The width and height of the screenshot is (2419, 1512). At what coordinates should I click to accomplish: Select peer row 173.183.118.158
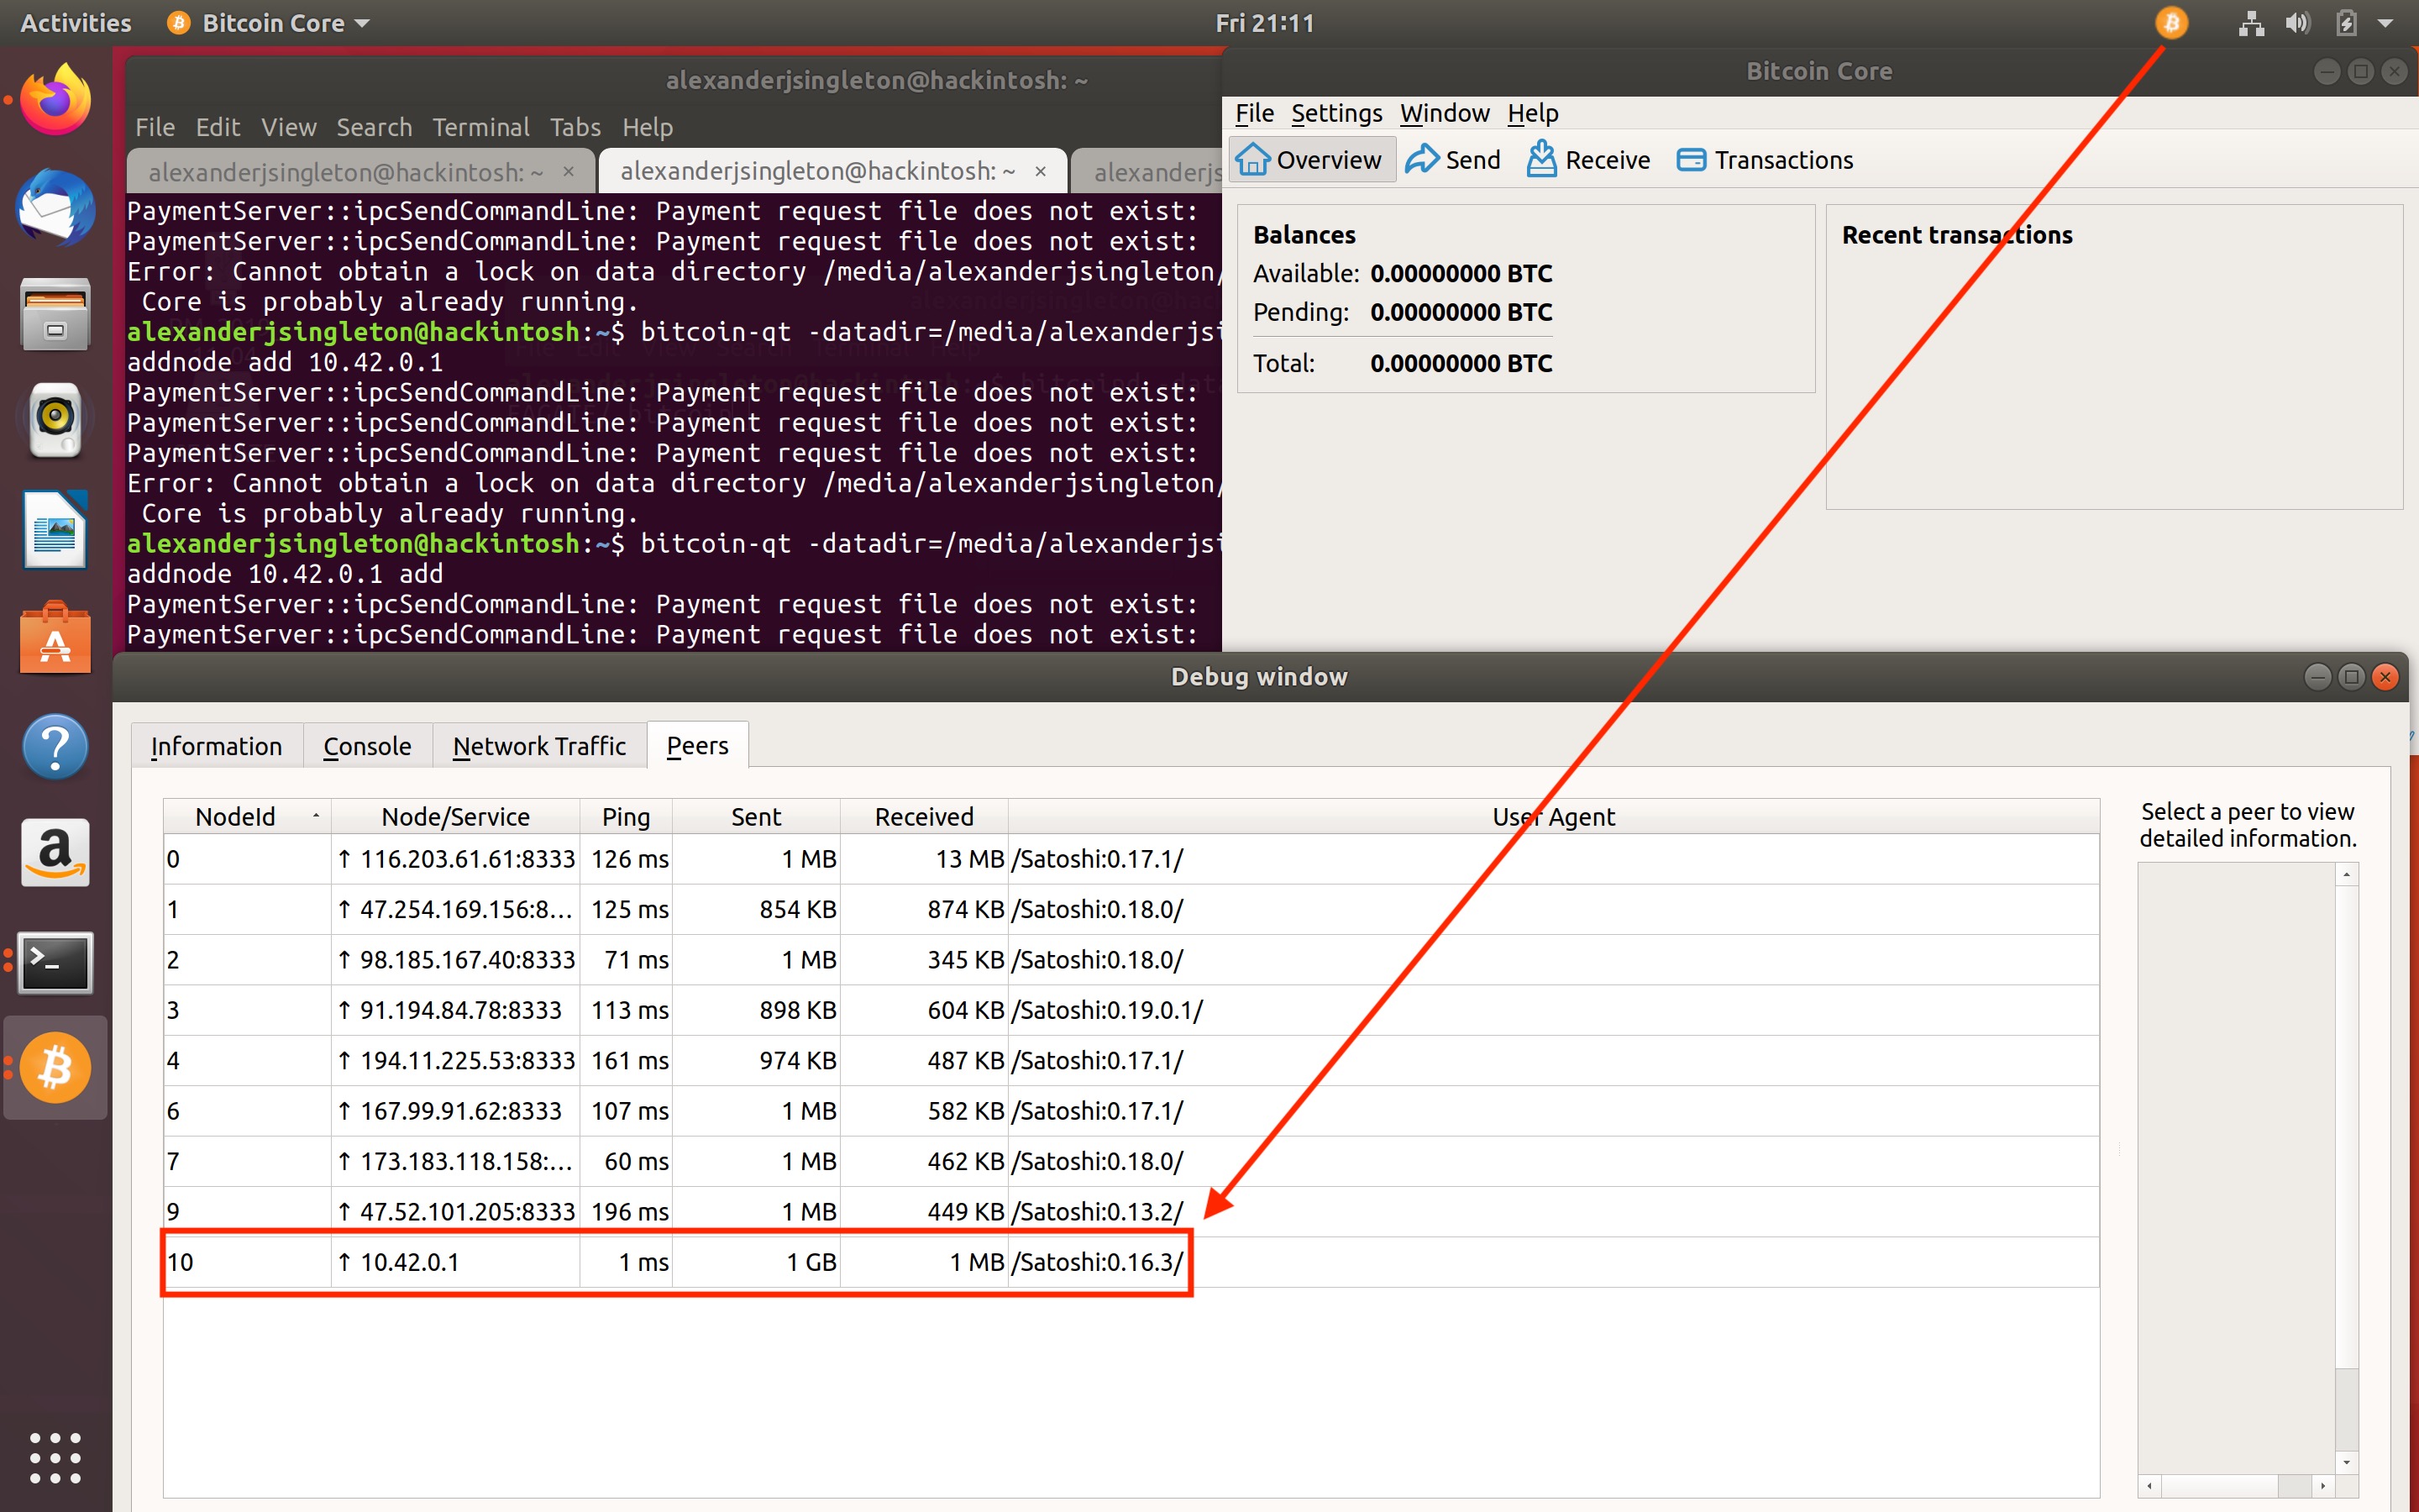1131,1161
